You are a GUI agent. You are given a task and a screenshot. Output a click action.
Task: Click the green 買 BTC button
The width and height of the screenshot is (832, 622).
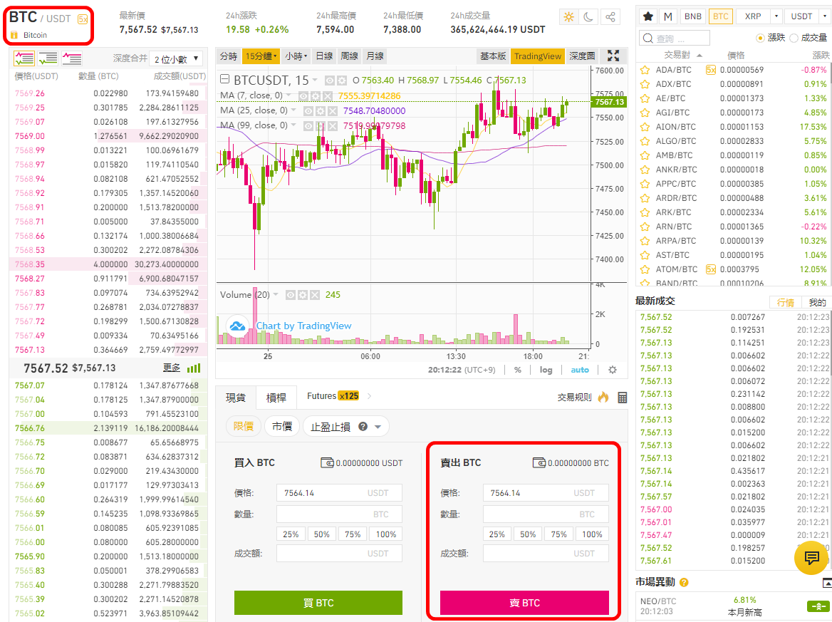click(x=318, y=603)
